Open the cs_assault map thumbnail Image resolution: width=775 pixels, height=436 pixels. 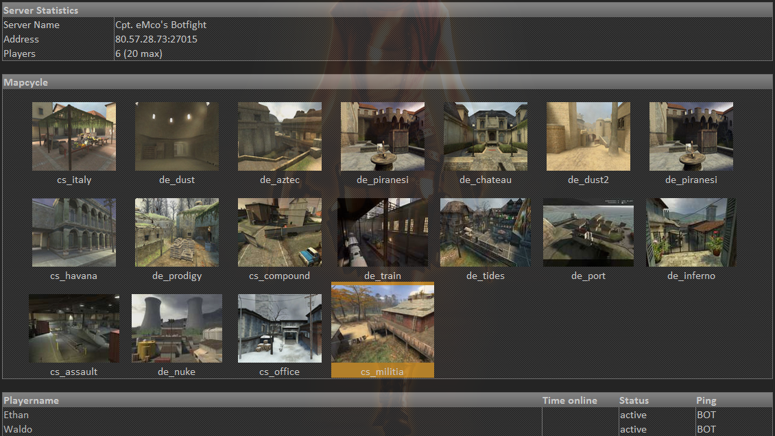tap(74, 328)
